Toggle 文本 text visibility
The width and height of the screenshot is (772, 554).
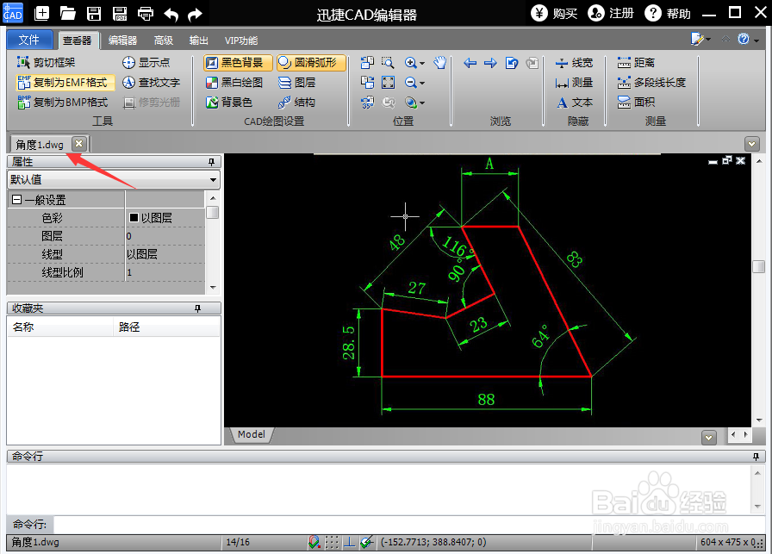(x=574, y=102)
